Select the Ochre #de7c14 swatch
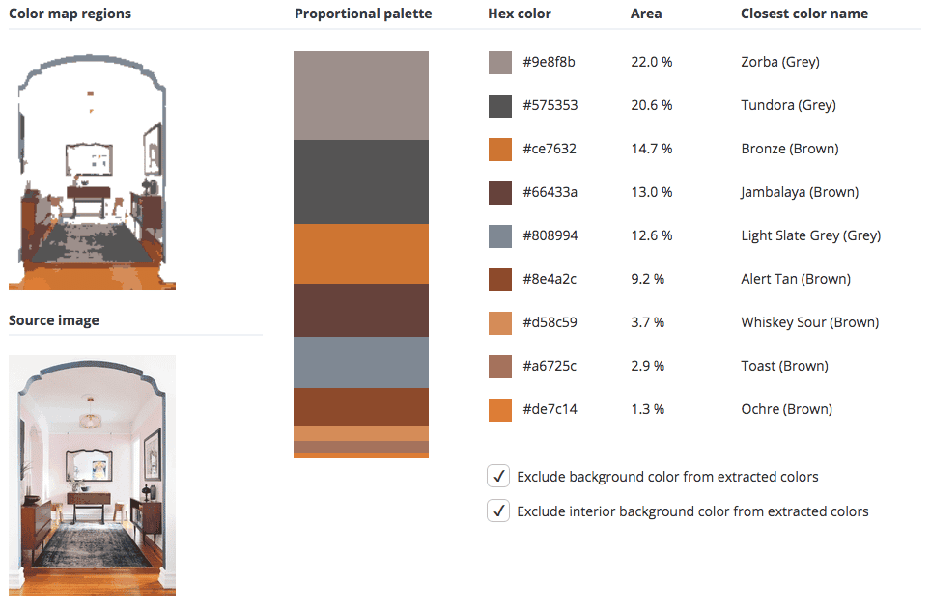 tap(499, 410)
